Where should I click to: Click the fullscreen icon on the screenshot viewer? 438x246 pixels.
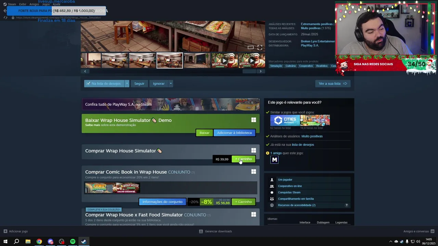[260, 47]
